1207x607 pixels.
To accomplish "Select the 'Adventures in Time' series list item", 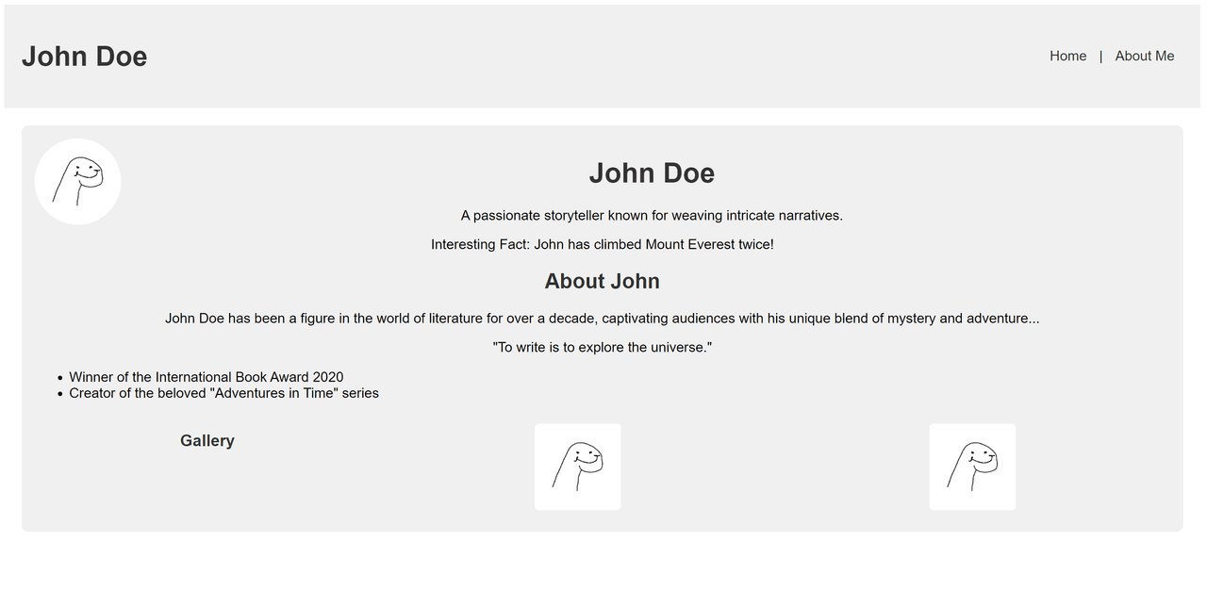I will pos(224,393).
